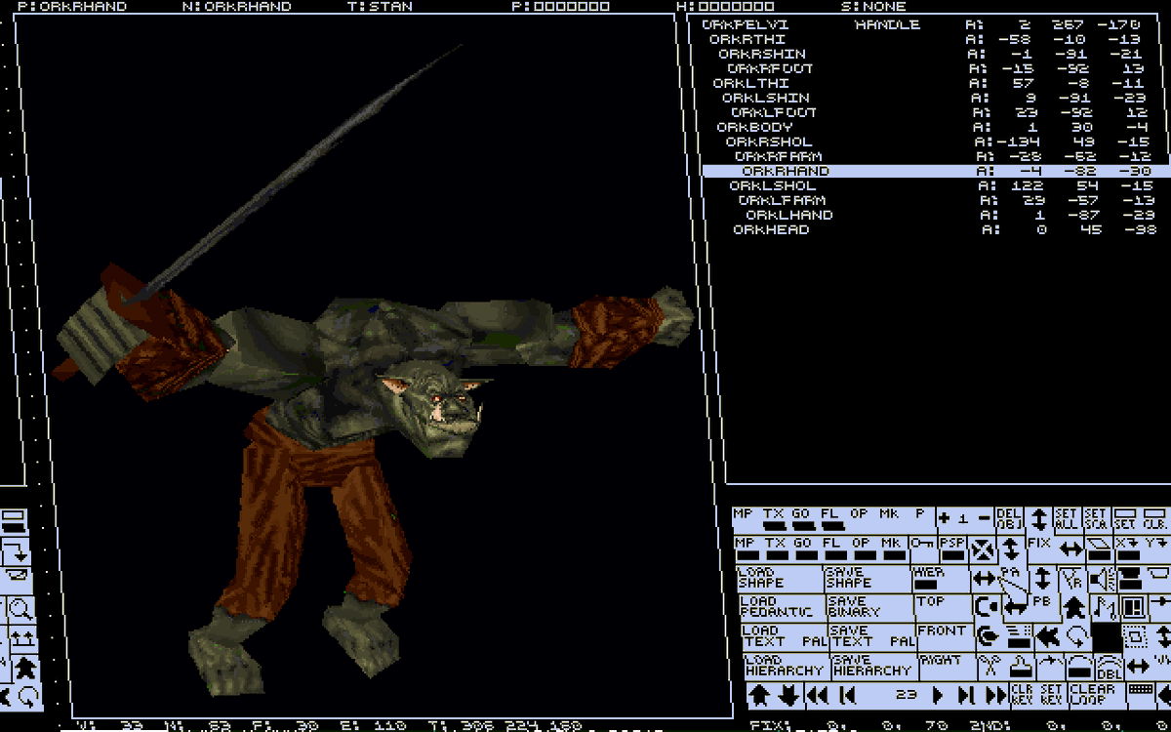
Task: Jump to the animation's first frame
Action: (x=848, y=695)
